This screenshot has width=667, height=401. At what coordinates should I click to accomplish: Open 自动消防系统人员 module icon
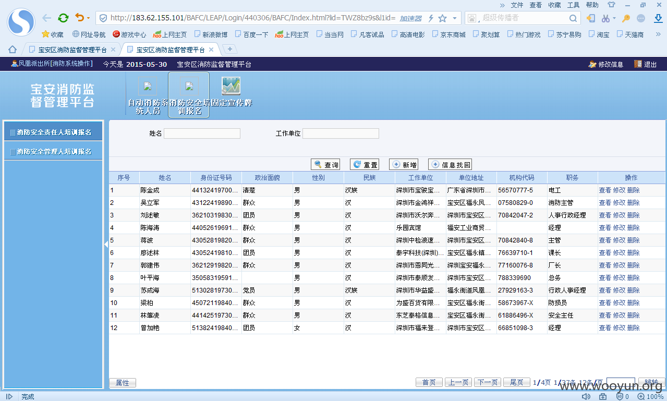[x=148, y=95]
